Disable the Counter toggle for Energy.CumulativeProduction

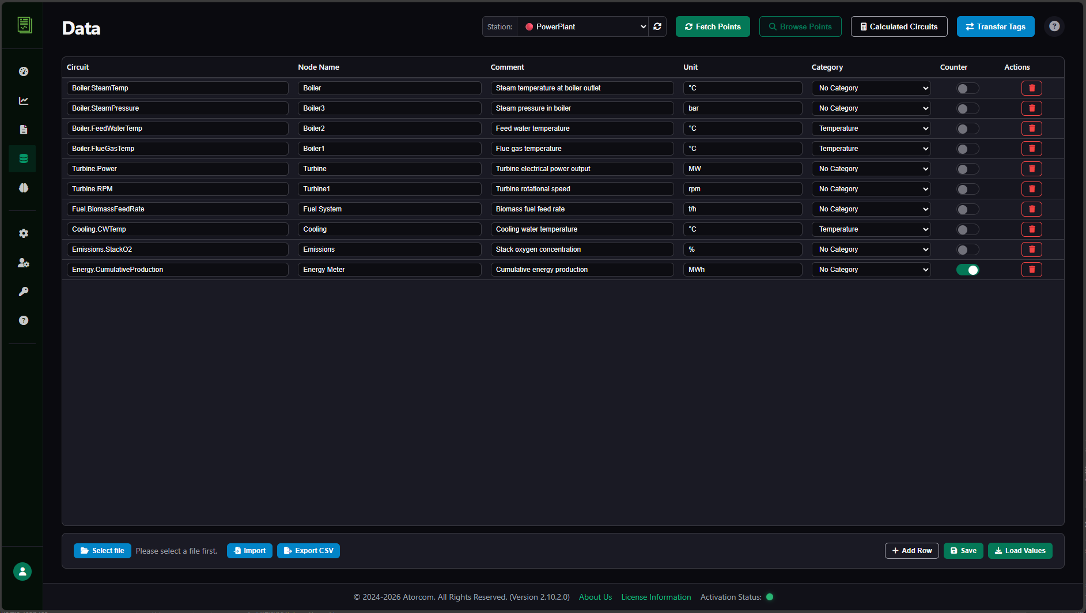pyautogui.click(x=968, y=269)
